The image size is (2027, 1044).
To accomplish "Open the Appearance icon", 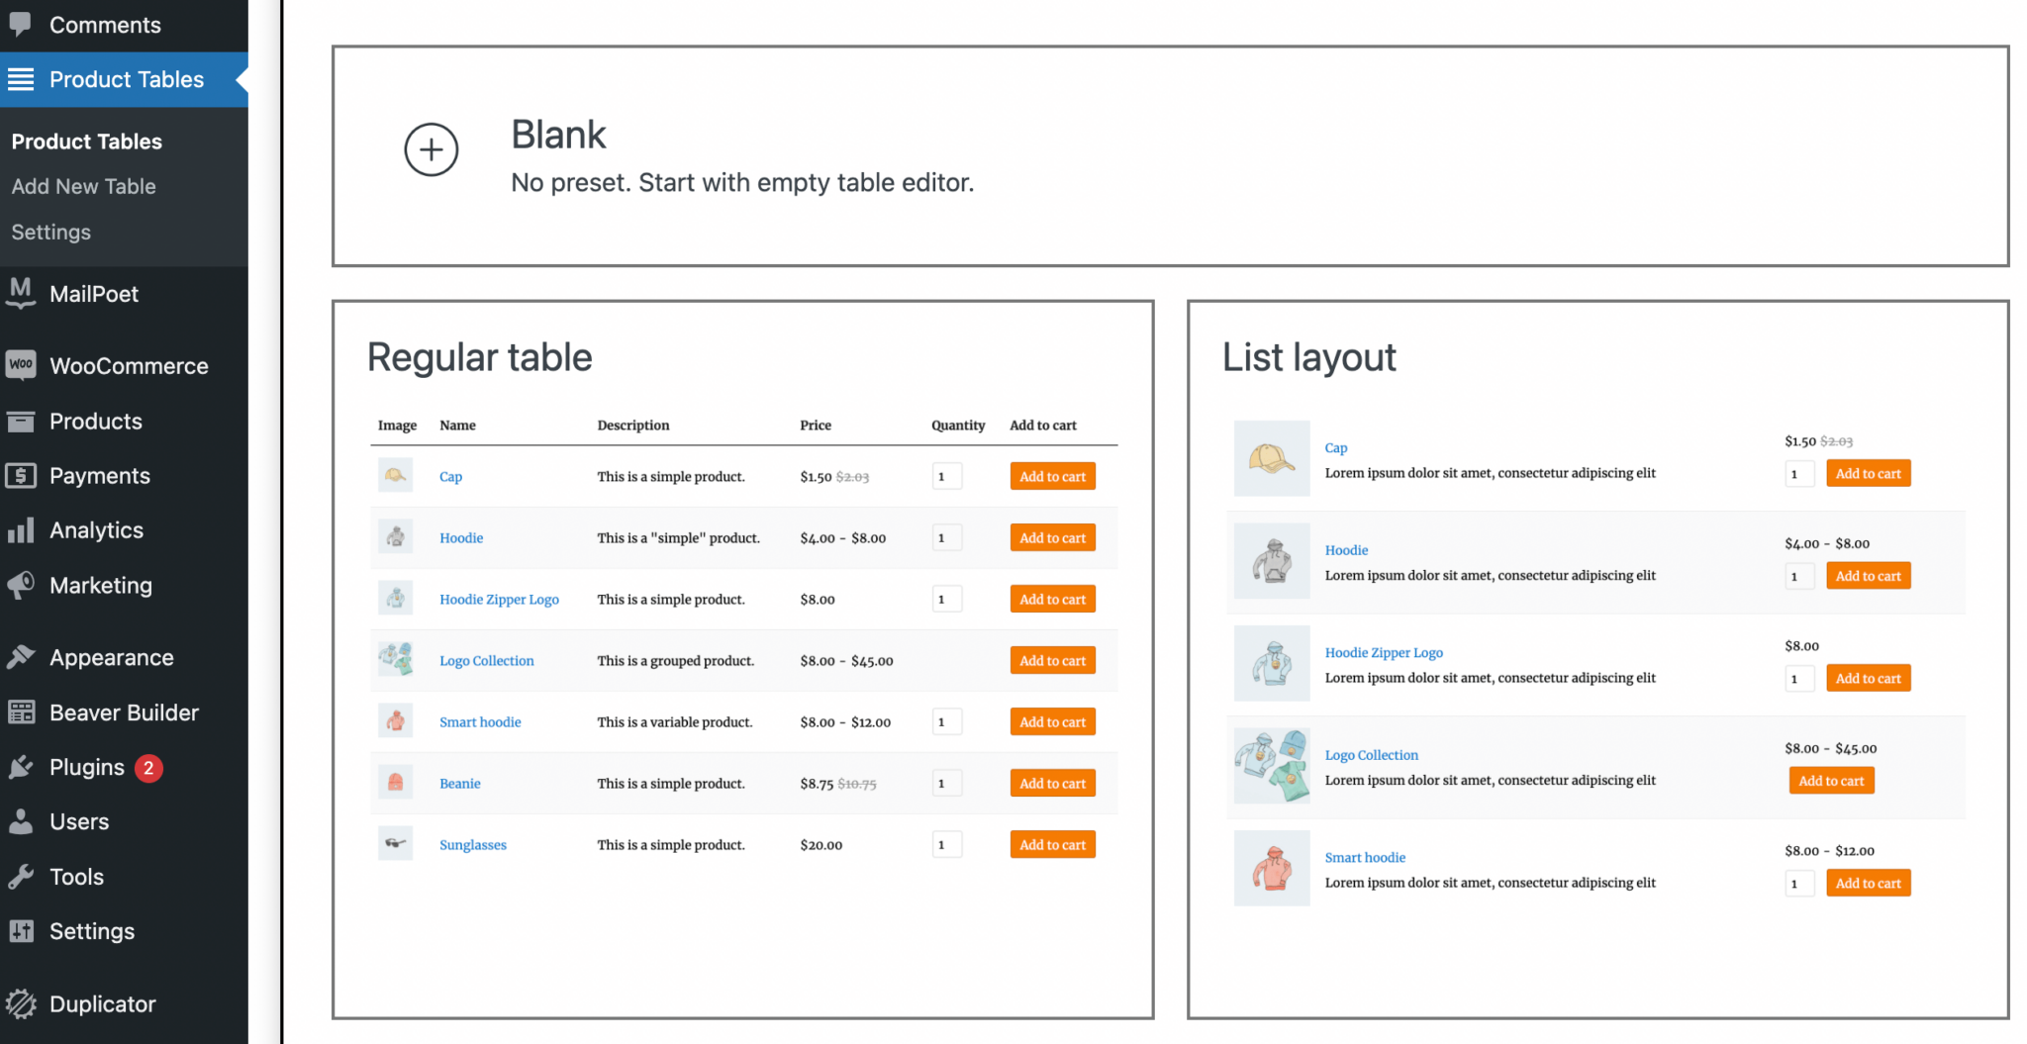I will (x=22, y=656).
